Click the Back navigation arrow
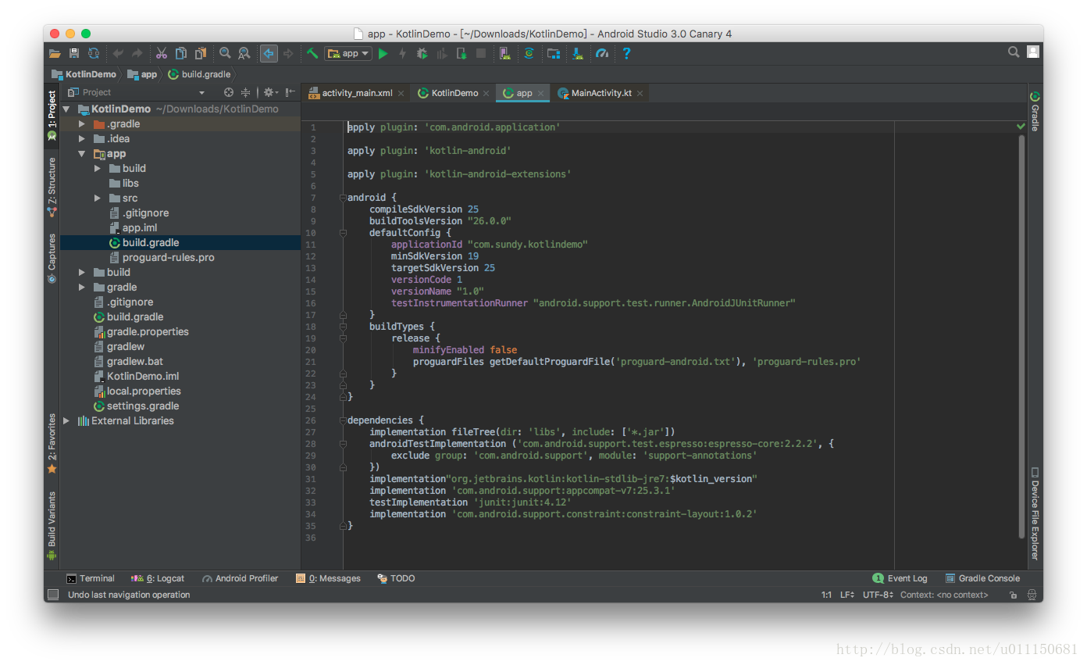Image resolution: width=1087 pixels, height=665 pixels. tap(269, 53)
